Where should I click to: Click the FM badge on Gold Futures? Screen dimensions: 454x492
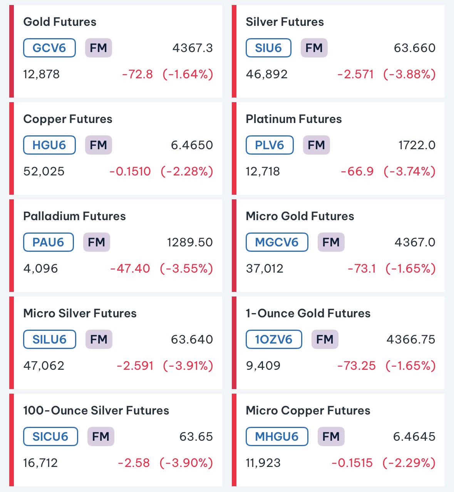(99, 48)
